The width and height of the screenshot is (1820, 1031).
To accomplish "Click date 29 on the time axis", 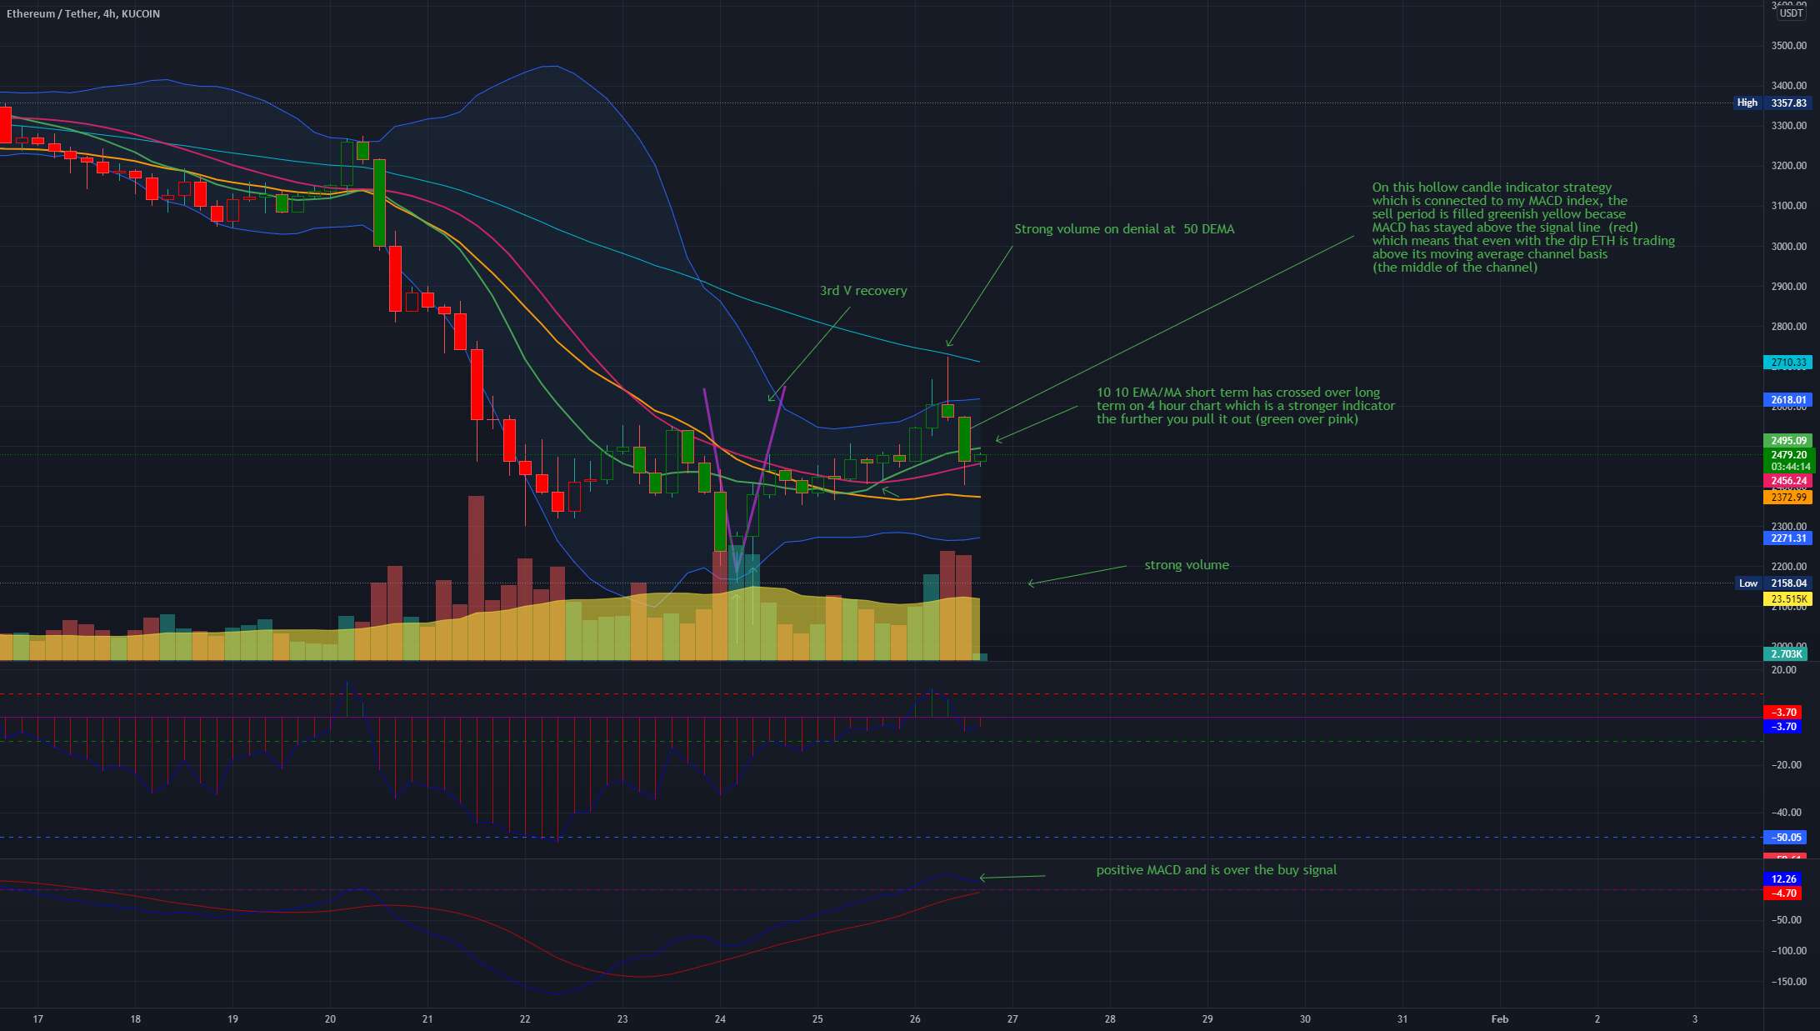I will tap(1207, 1019).
